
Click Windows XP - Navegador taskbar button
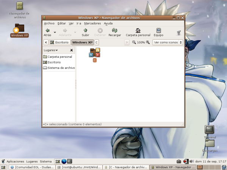173,167
